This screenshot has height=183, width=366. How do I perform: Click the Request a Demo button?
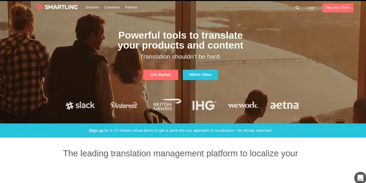pos(338,8)
